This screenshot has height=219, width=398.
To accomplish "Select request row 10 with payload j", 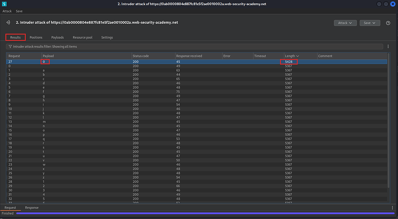I will (x=197, y=109).
